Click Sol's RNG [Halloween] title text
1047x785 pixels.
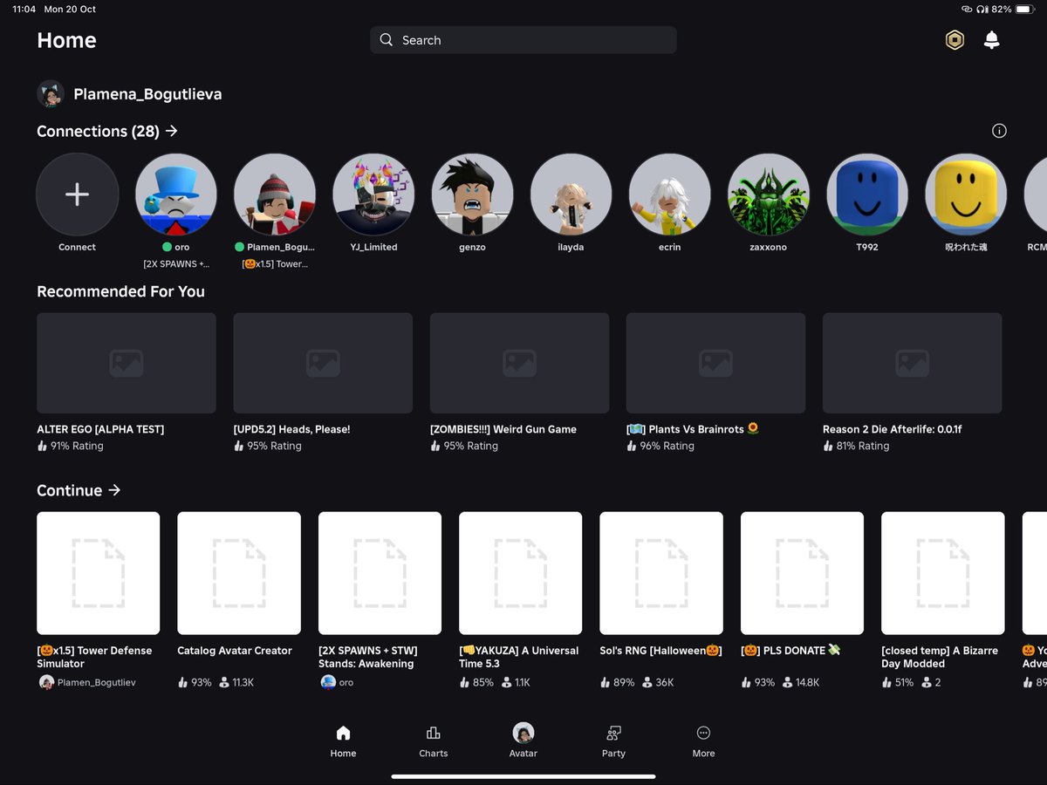pos(661,651)
